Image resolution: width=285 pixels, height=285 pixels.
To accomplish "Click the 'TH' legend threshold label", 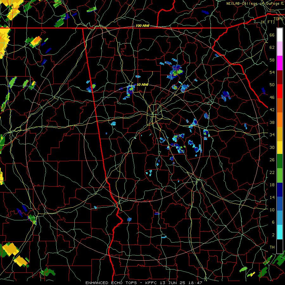I will point(272,247).
